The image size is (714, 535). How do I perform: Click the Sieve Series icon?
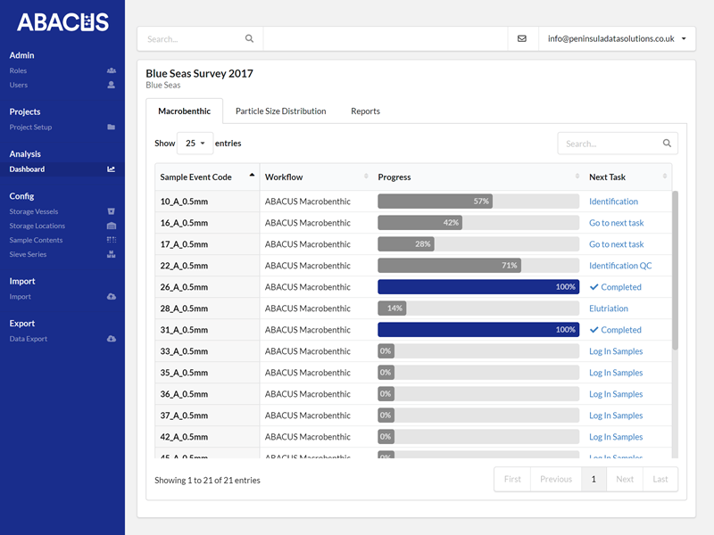112,254
